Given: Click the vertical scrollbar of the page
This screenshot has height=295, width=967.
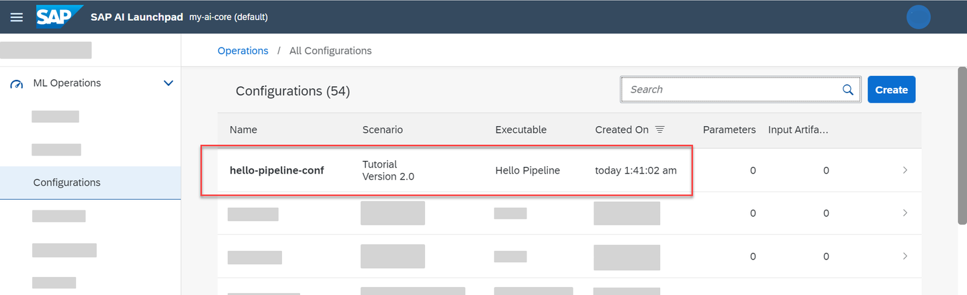Looking at the screenshot, I should click(x=962, y=145).
